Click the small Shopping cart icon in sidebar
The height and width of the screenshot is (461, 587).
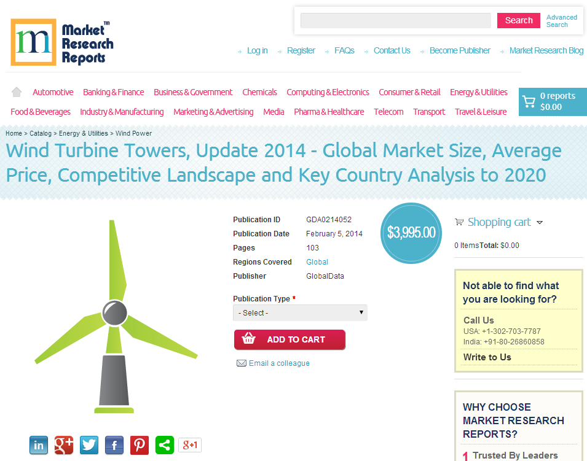[459, 222]
